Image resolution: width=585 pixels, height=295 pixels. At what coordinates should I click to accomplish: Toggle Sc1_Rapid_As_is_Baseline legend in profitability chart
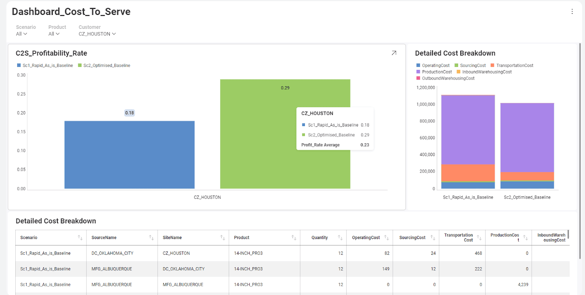click(45, 65)
